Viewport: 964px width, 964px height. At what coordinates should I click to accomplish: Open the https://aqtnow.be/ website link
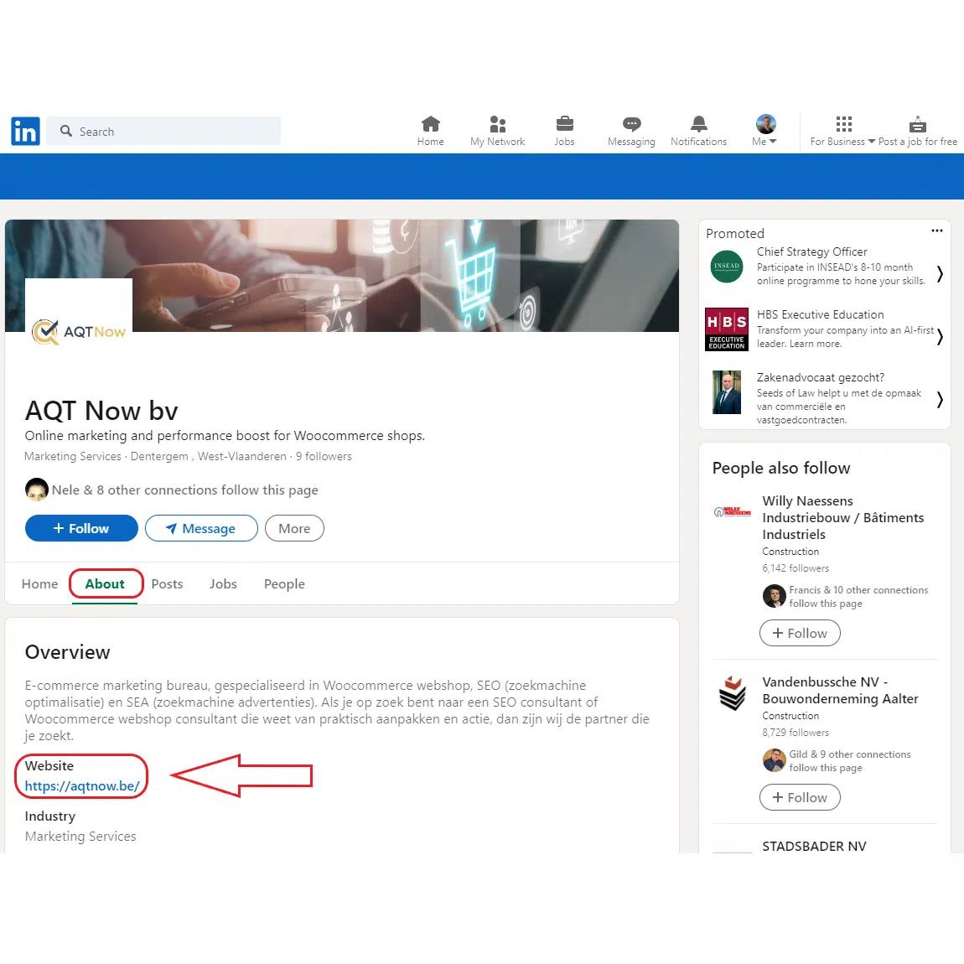pos(82,785)
